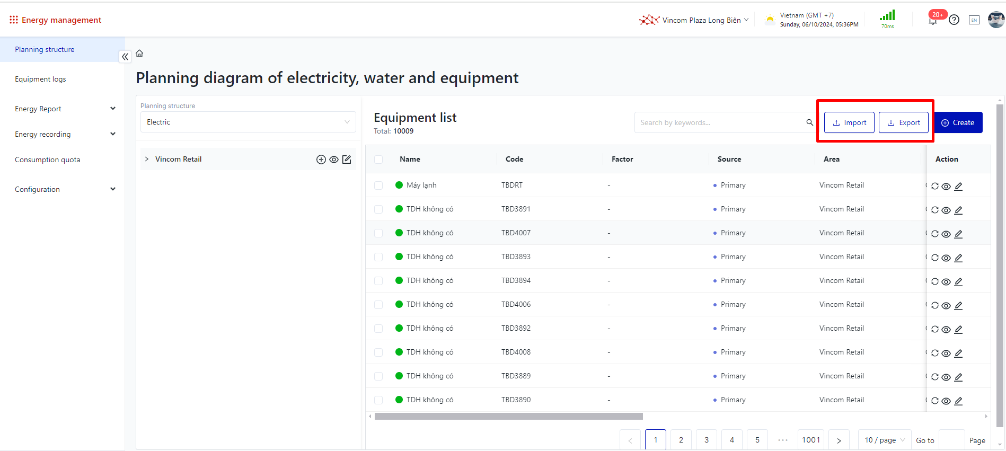The image size is (1006, 451).
Task: Click add icon on Vincom Retail node
Action: (x=321, y=160)
